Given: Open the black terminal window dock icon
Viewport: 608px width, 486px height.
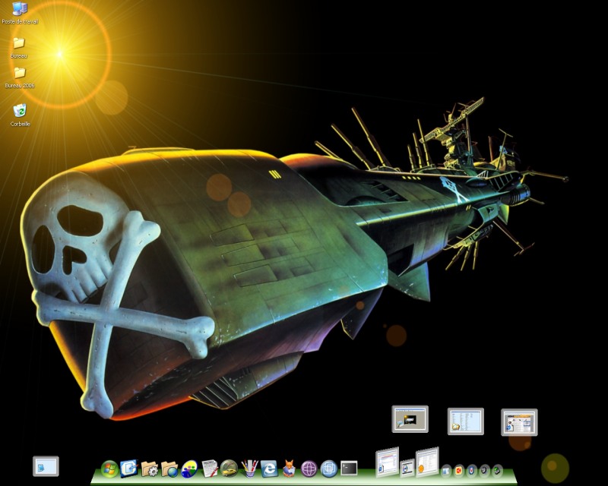Looking at the screenshot, I should coord(349,469).
